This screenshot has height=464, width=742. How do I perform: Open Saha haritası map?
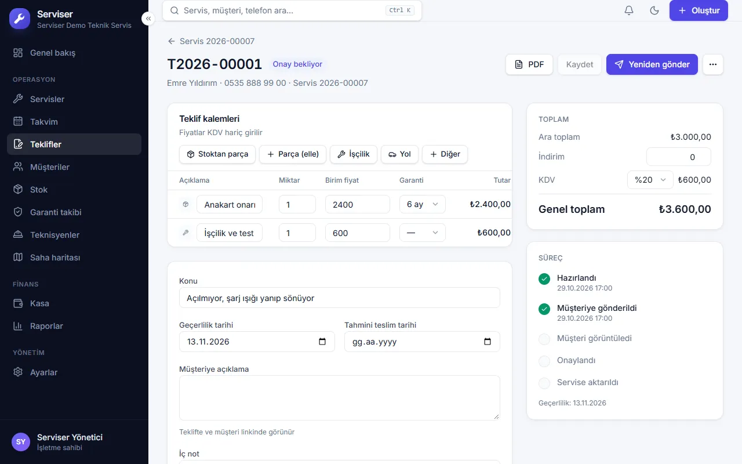pyautogui.click(x=74, y=258)
